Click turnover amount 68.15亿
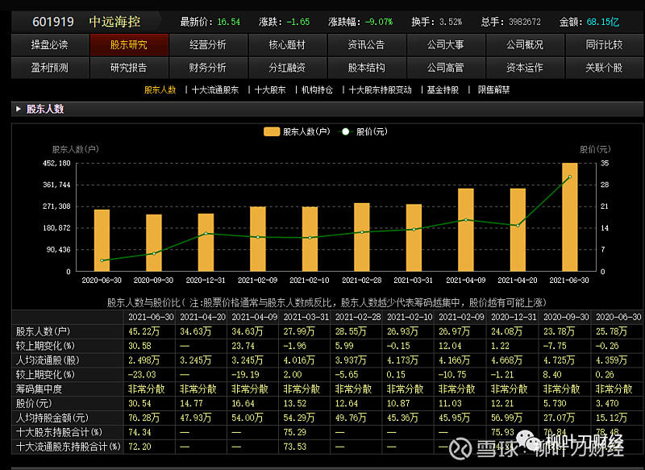Screen dimensions: 645x470 602,22
